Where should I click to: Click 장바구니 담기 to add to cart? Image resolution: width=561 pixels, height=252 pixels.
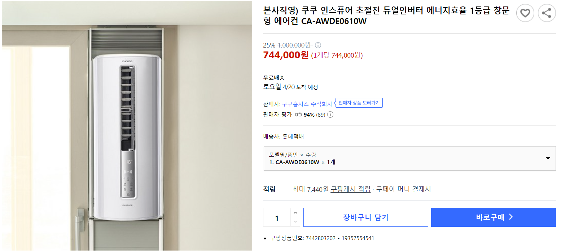pyautogui.click(x=365, y=217)
